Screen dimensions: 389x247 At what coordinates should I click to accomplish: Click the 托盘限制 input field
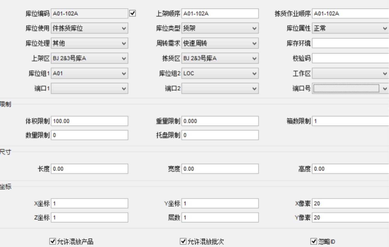point(220,135)
